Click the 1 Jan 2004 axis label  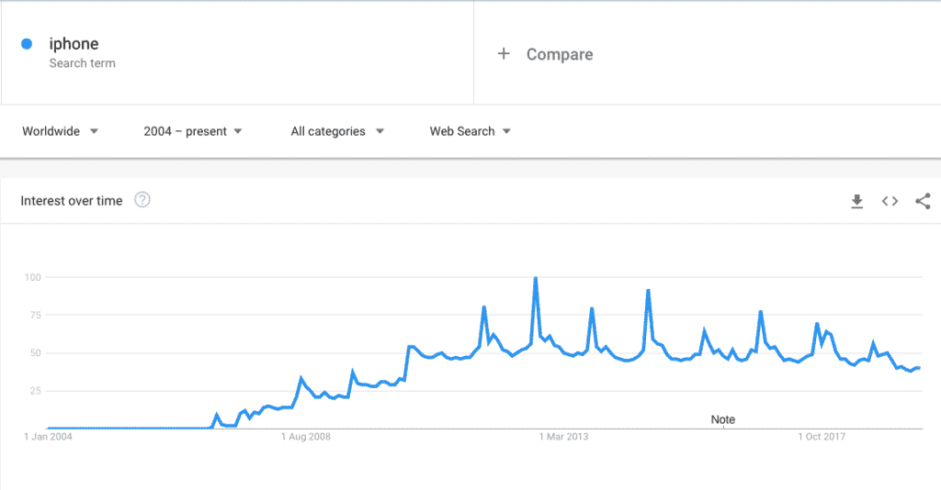click(x=48, y=437)
